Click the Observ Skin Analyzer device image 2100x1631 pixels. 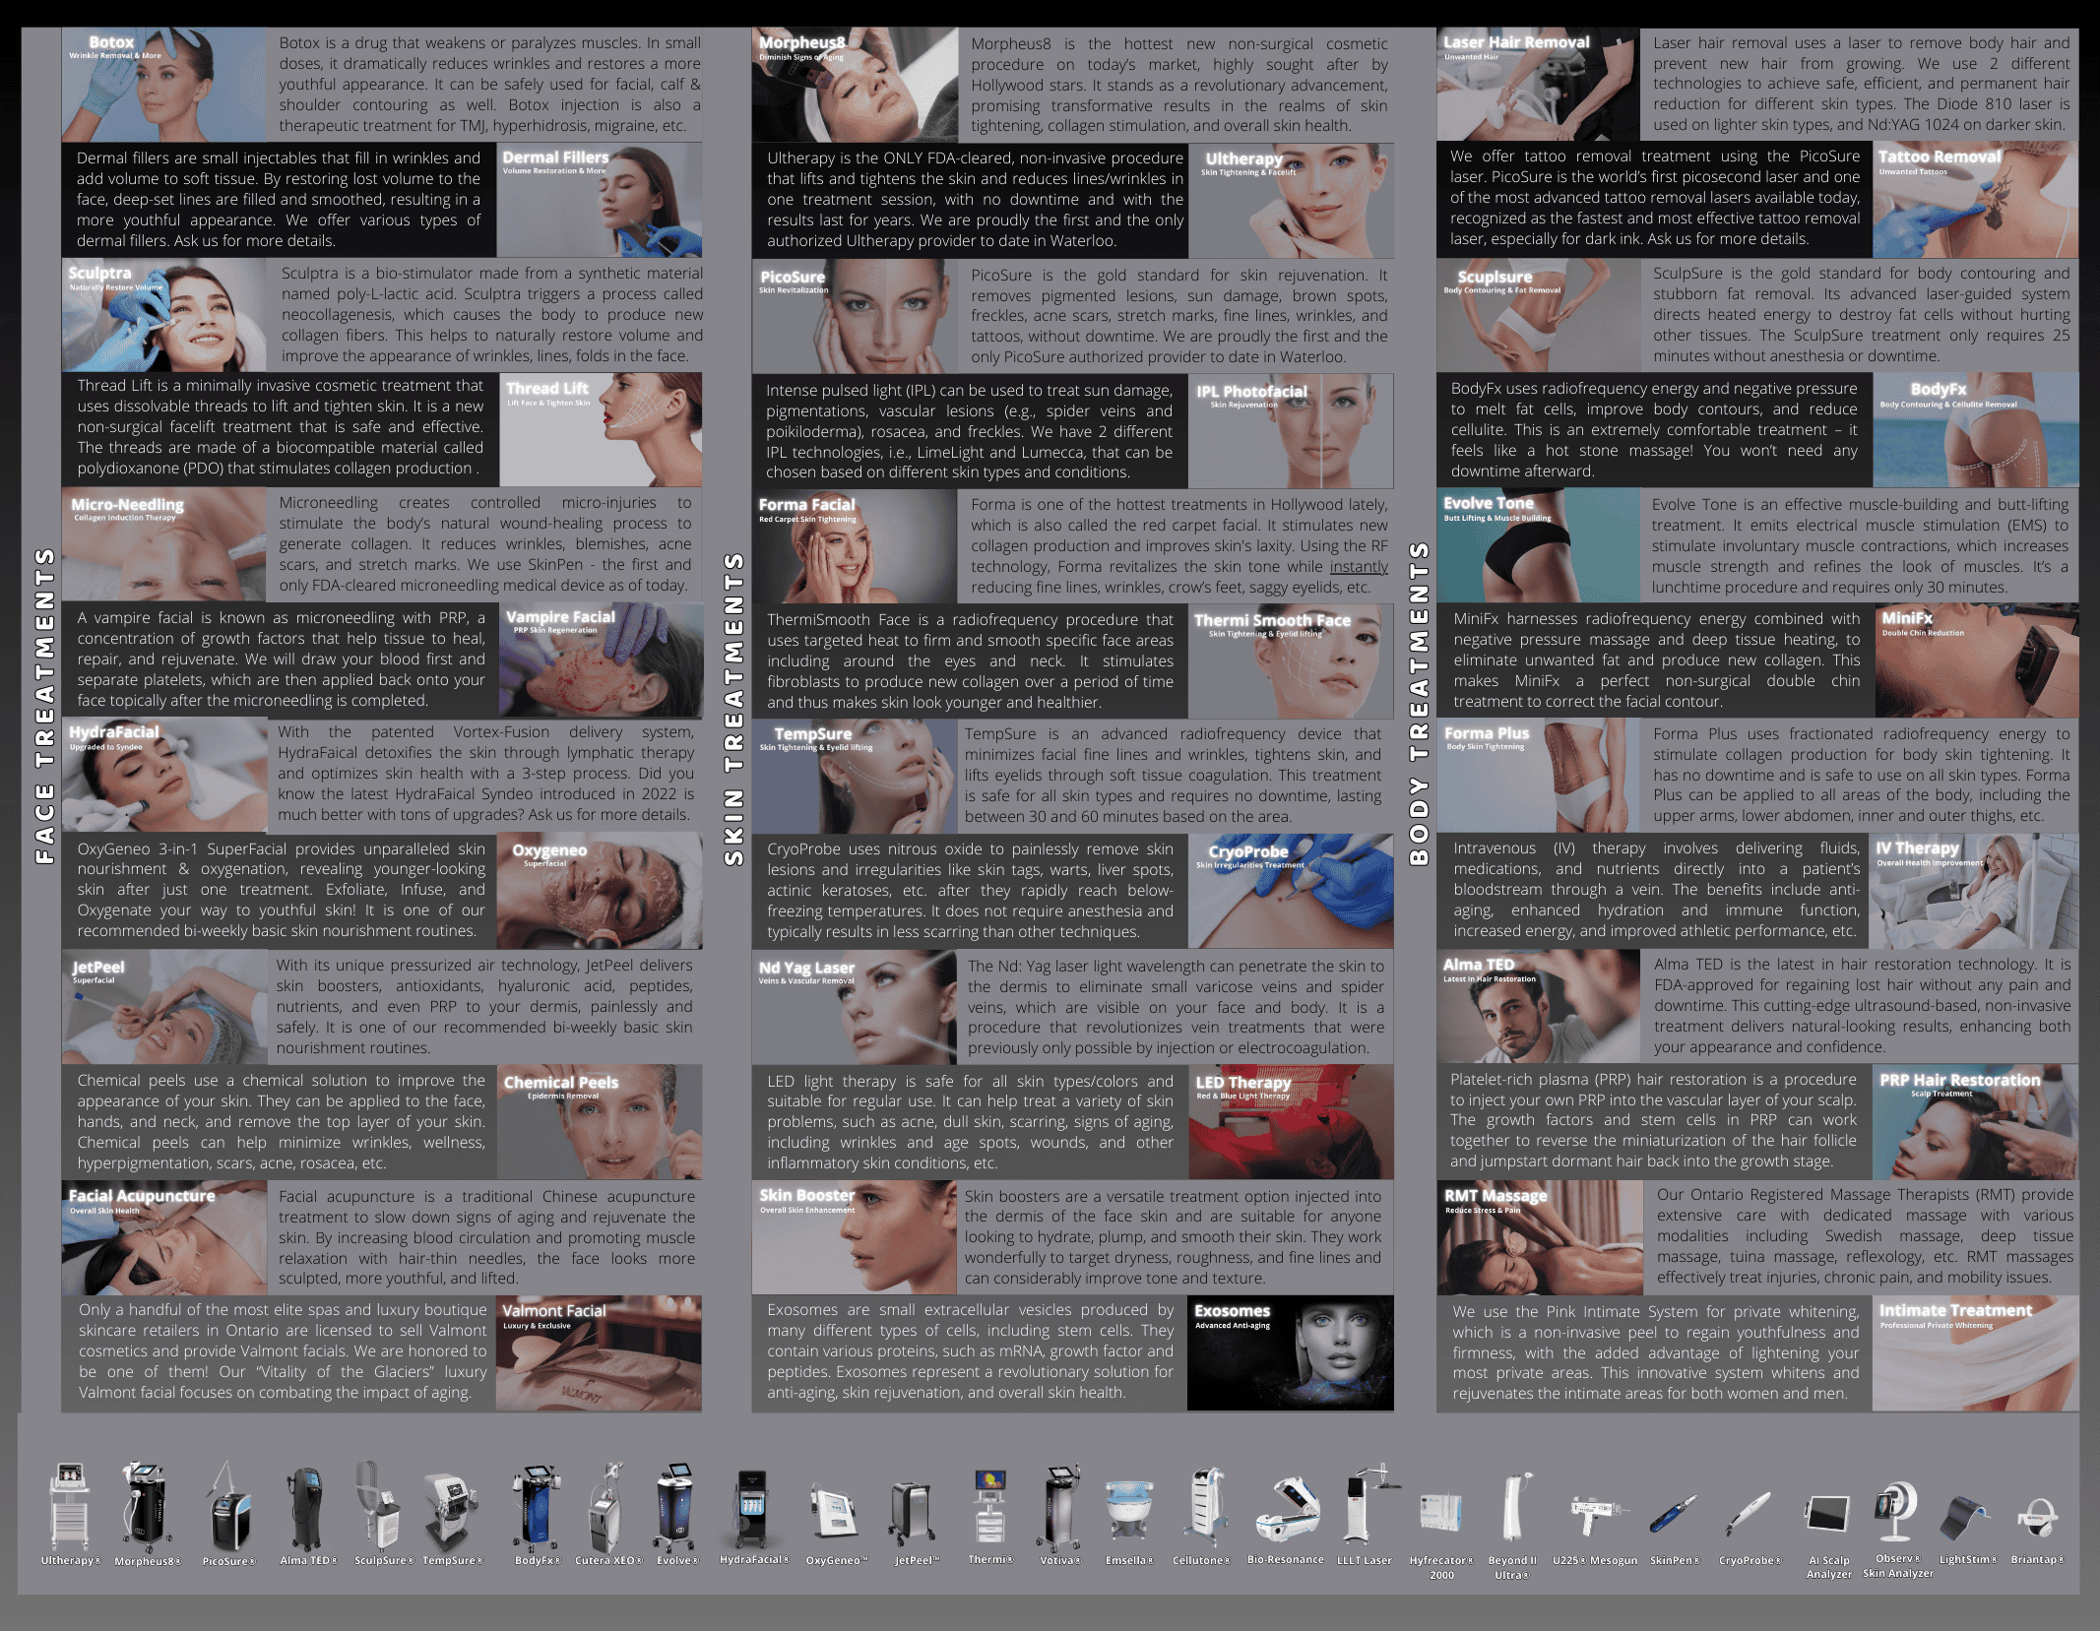(1896, 1512)
